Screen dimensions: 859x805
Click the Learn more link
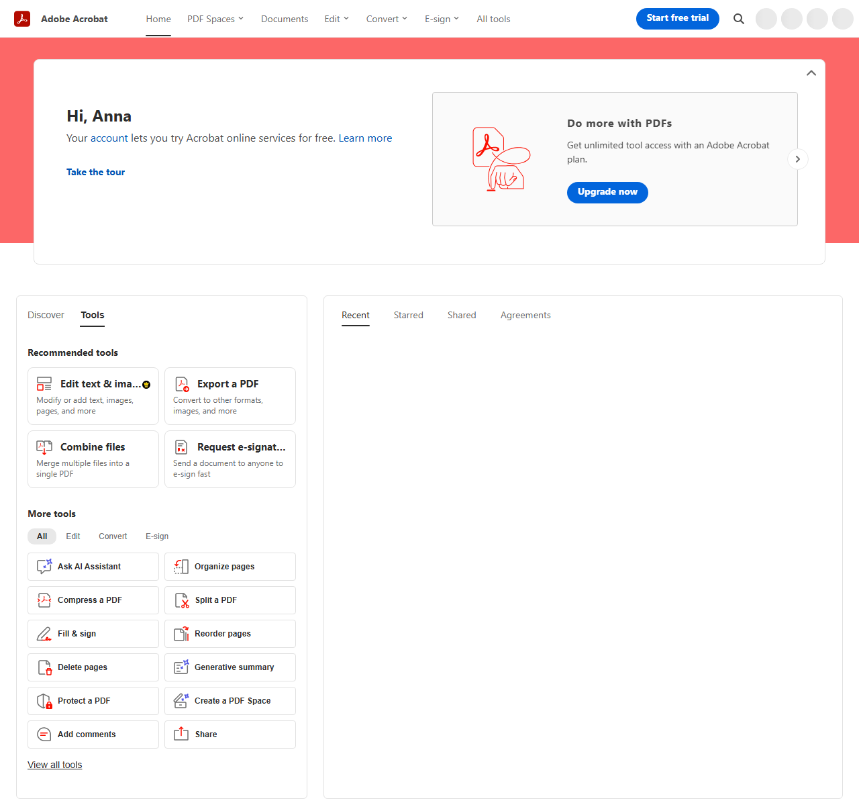(365, 138)
